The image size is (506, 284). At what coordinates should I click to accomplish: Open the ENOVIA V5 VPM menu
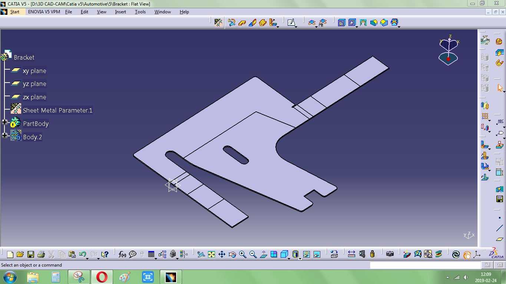click(44, 12)
